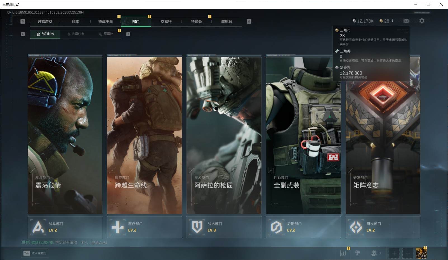Click the 三角币 28 tooltip entry
The height and width of the screenshot is (260, 448).
[x=371, y=37]
